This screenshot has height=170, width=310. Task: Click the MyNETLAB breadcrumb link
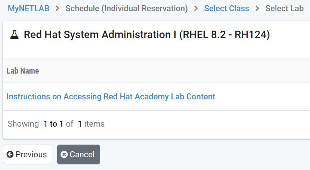28,8
